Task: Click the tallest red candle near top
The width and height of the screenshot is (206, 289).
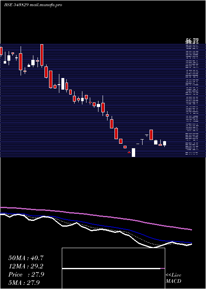Action: tap(42, 55)
